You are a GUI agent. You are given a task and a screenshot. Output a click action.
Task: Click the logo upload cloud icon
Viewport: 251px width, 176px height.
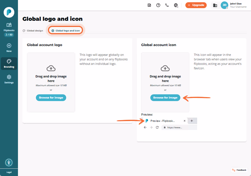(51, 68)
